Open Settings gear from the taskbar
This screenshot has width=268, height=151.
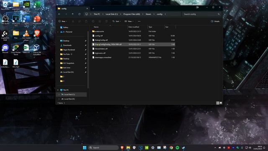point(152,148)
